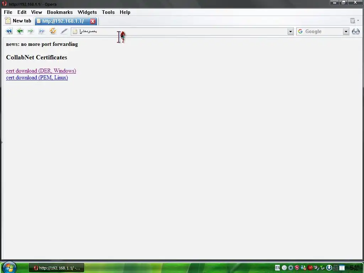Click the Opera icon in title bar
364x273 pixels.
[x=4, y=4]
